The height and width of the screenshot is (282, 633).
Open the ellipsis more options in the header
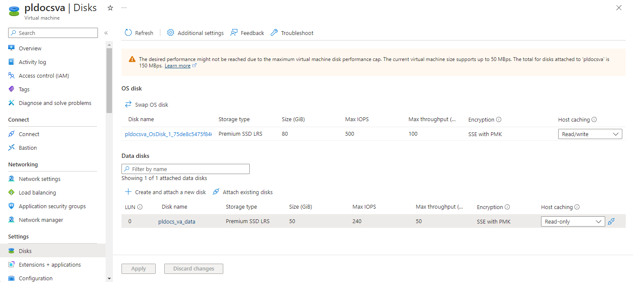[124, 8]
